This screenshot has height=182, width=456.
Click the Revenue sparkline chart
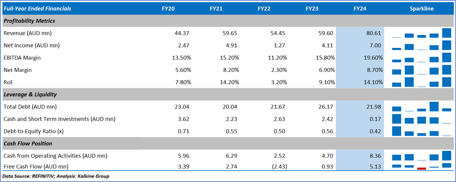pos(421,33)
